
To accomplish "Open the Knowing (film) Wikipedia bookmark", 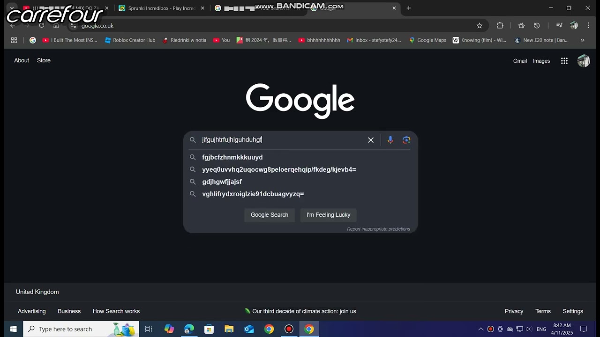I will [x=479, y=40].
